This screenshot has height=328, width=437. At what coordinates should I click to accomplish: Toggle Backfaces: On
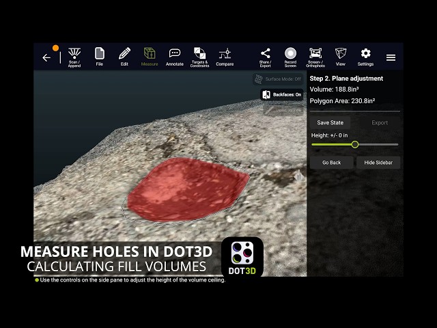pyautogui.click(x=281, y=95)
